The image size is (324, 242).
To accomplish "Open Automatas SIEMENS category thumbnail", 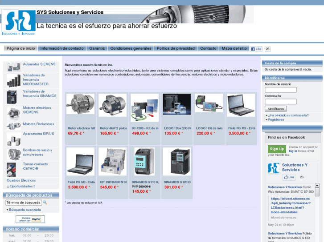I will click(x=14, y=67).
